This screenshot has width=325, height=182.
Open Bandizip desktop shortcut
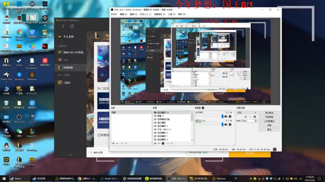(19, 76)
